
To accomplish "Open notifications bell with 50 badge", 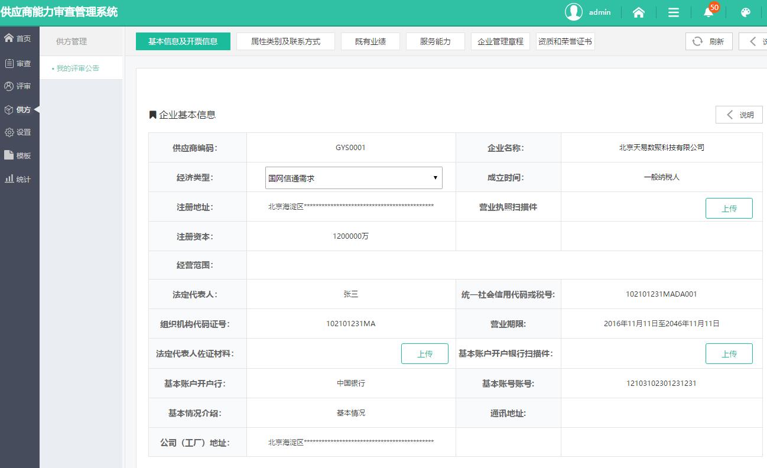I will click(x=708, y=12).
